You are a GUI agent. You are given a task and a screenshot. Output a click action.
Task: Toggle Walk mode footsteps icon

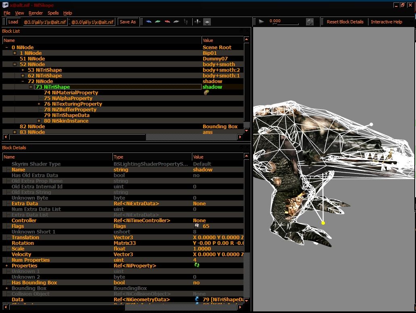tap(186, 22)
